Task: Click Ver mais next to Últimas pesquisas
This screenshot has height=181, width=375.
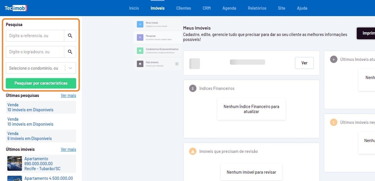Action: tap(68, 96)
